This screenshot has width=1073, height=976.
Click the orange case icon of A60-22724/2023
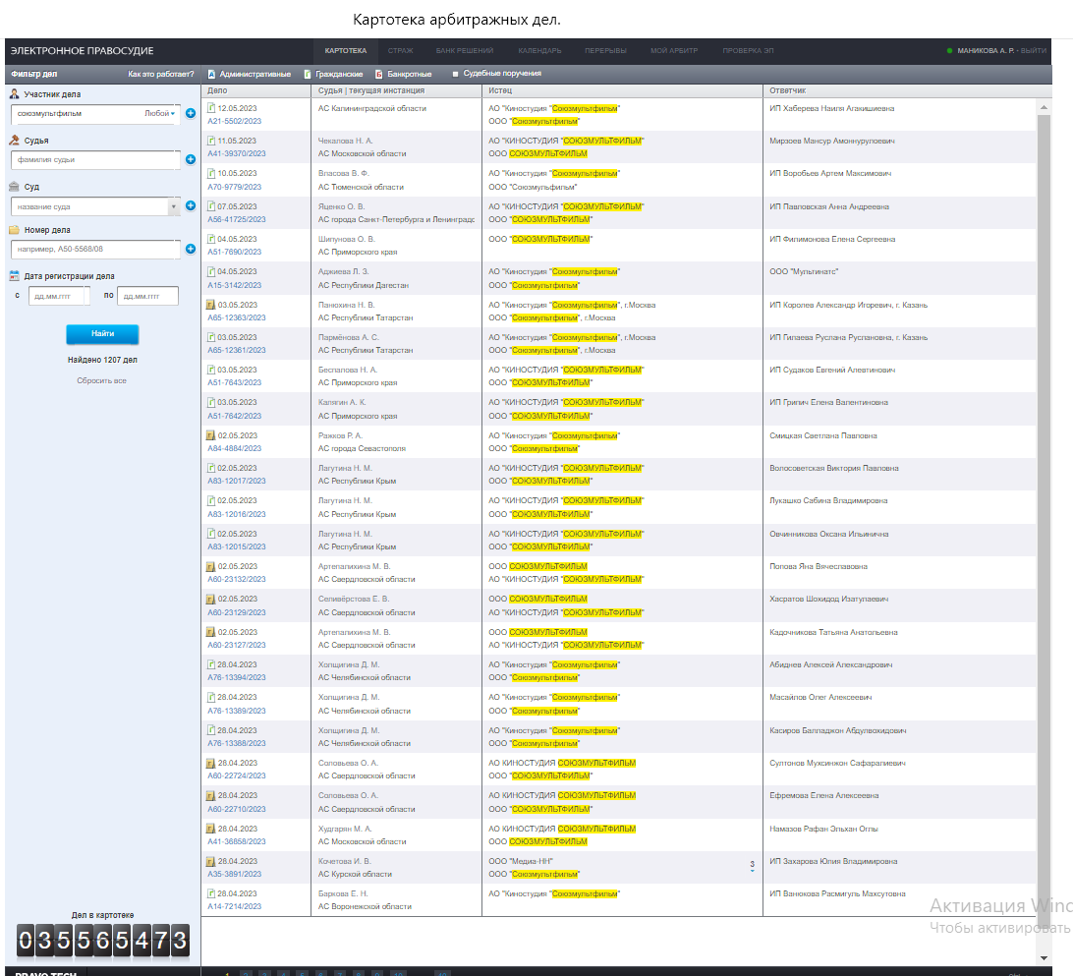(x=211, y=763)
